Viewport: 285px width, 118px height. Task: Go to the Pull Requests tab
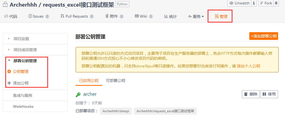tap(77, 17)
